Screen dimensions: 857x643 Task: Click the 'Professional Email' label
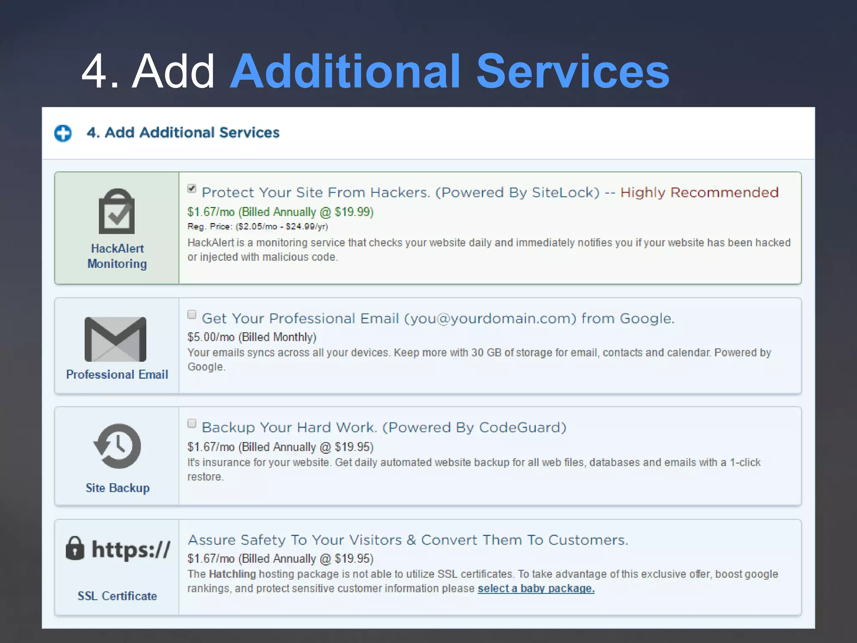pos(117,374)
